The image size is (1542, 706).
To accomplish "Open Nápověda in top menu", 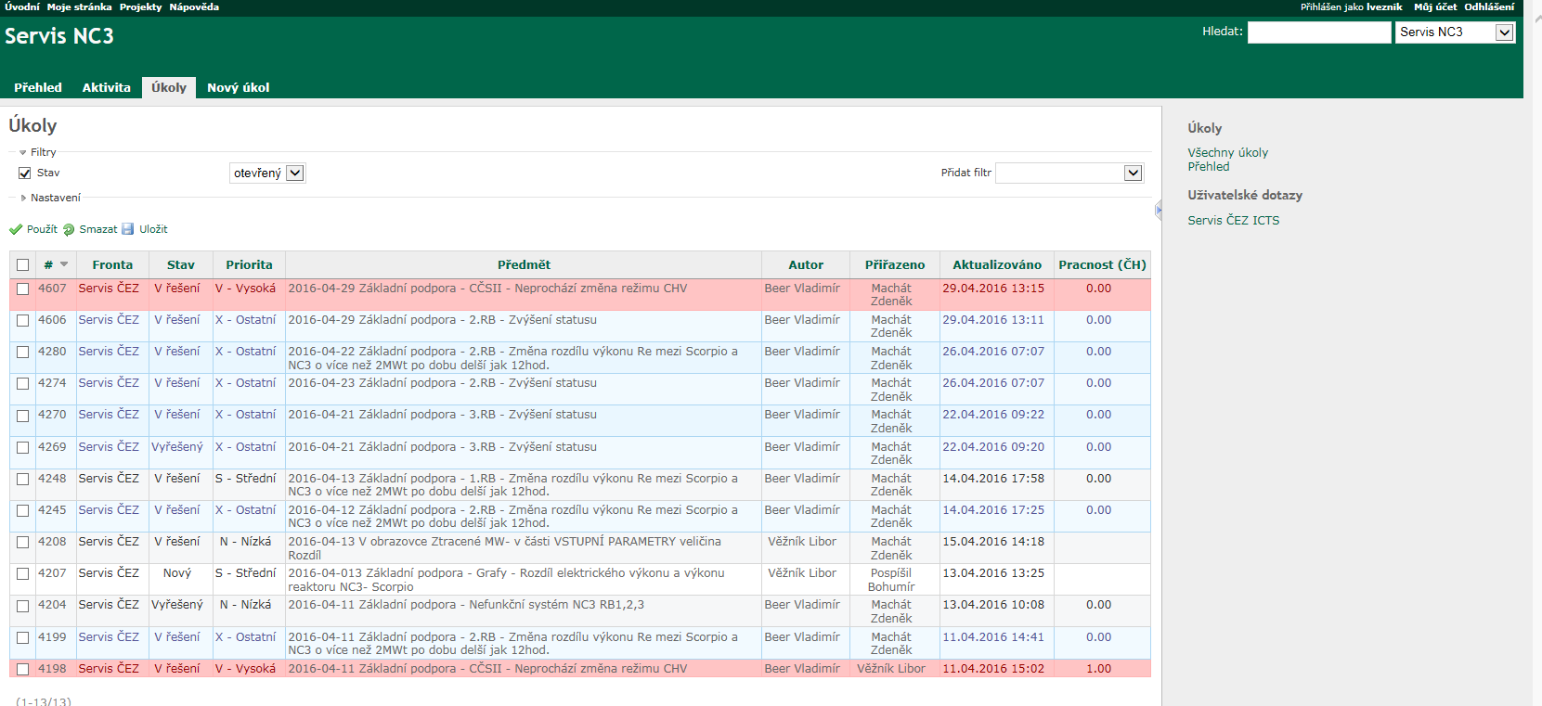I will [194, 6].
